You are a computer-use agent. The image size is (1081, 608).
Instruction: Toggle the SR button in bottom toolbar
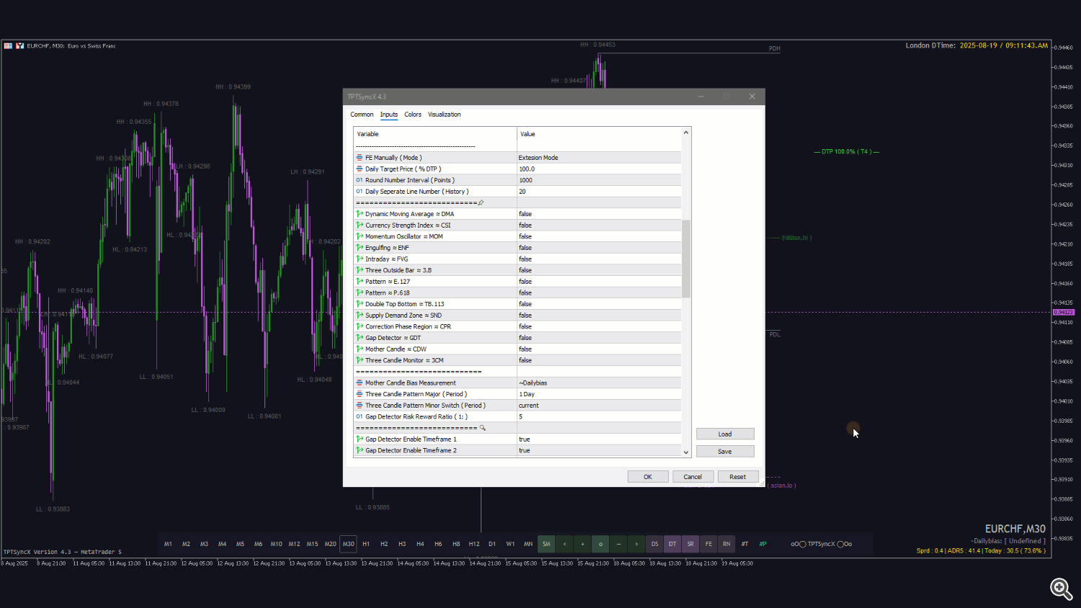690,544
